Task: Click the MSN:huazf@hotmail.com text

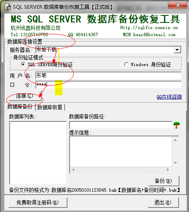Action: (x=149, y=35)
